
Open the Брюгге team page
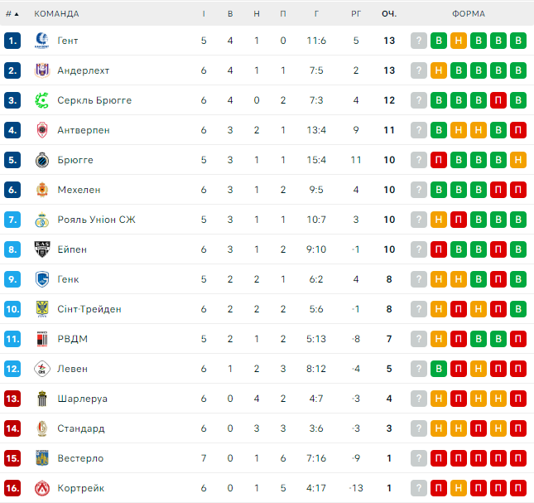75,160
